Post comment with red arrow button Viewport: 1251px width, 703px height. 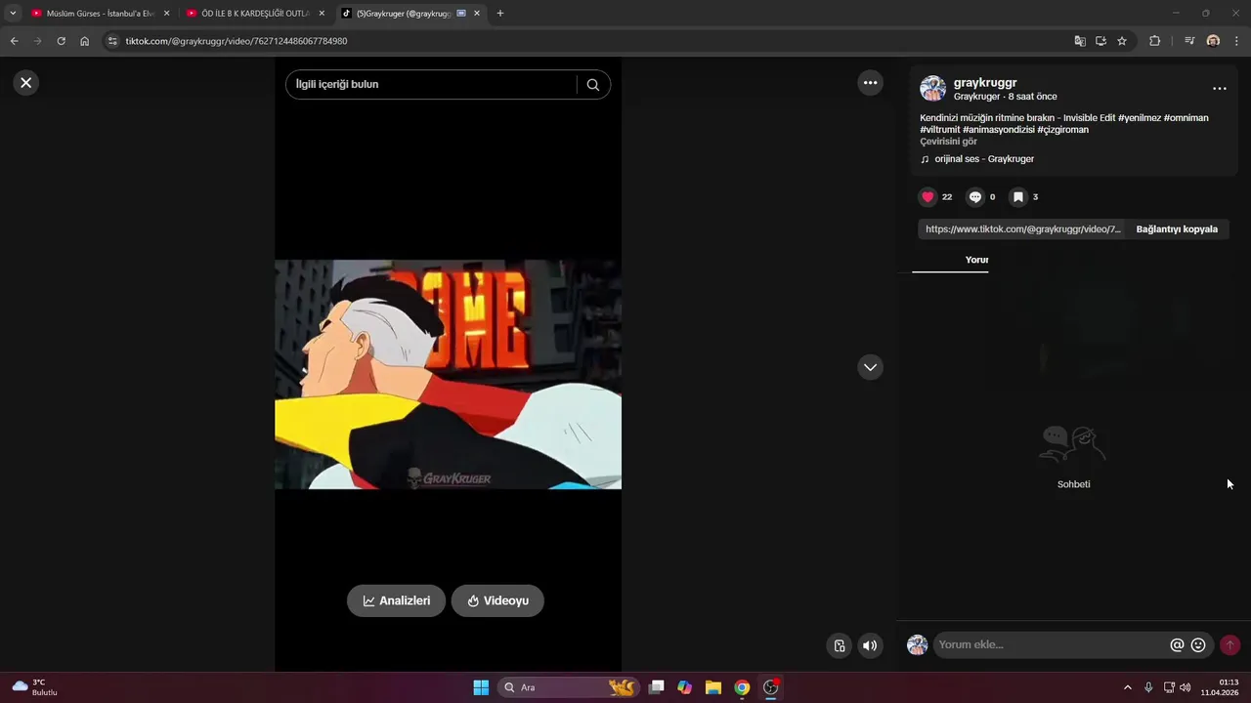pyautogui.click(x=1229, y=645)
